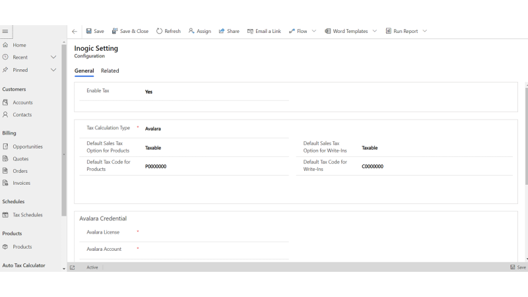The width and height of the screenshot is (528, 297).
Task: Click the Assign person icon
Action: (x=191, y=31)
